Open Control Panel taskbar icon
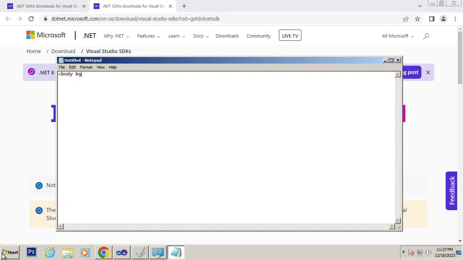The image size is (463, 260). tap(158, 252)
